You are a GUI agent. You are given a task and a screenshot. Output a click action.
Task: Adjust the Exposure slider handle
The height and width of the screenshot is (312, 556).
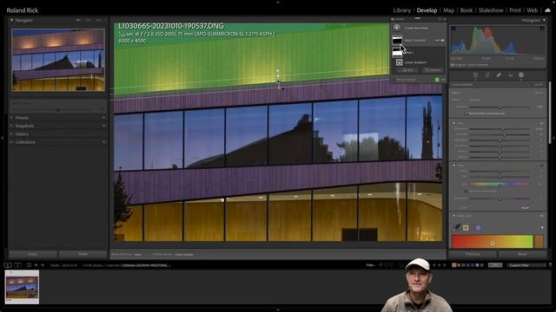503,129
